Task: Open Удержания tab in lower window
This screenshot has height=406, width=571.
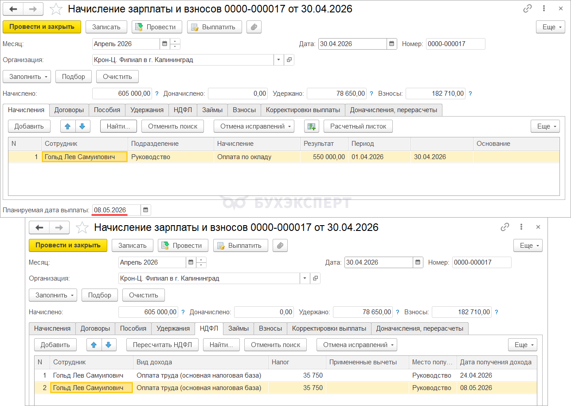Action: pos(173,328)
